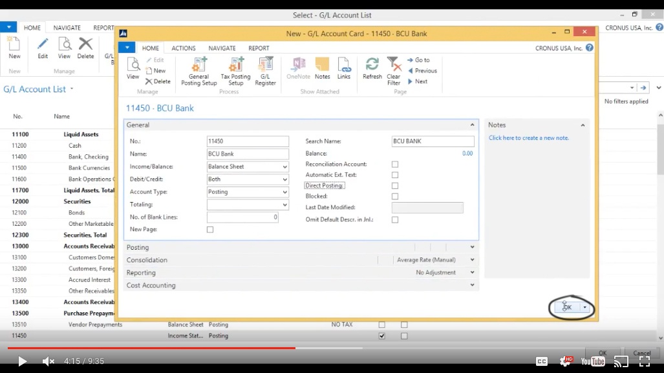Open the card's blue application menu dropdown
The width and height of the screenshot is (664, 373).
click(x=127, y=47)
